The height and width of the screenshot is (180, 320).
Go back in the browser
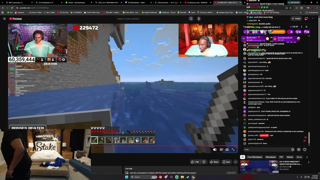[3, 8]
